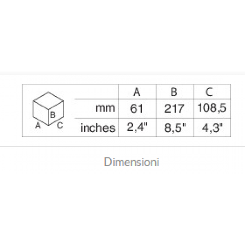Click the B label on cube face
The width and height of the screenshot is (245, 245).
point(53,115)
